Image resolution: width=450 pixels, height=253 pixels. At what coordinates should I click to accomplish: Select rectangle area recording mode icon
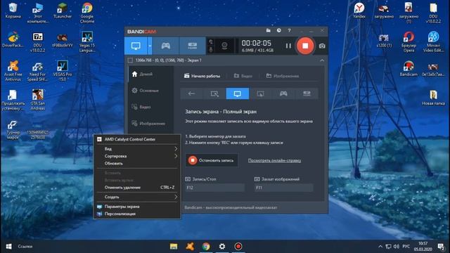[214, 93]
